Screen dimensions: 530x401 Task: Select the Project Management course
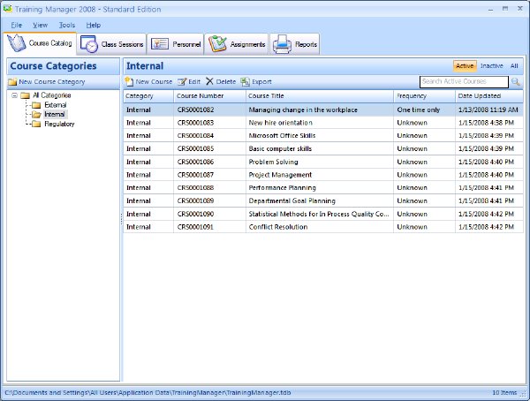click(323, 175)
